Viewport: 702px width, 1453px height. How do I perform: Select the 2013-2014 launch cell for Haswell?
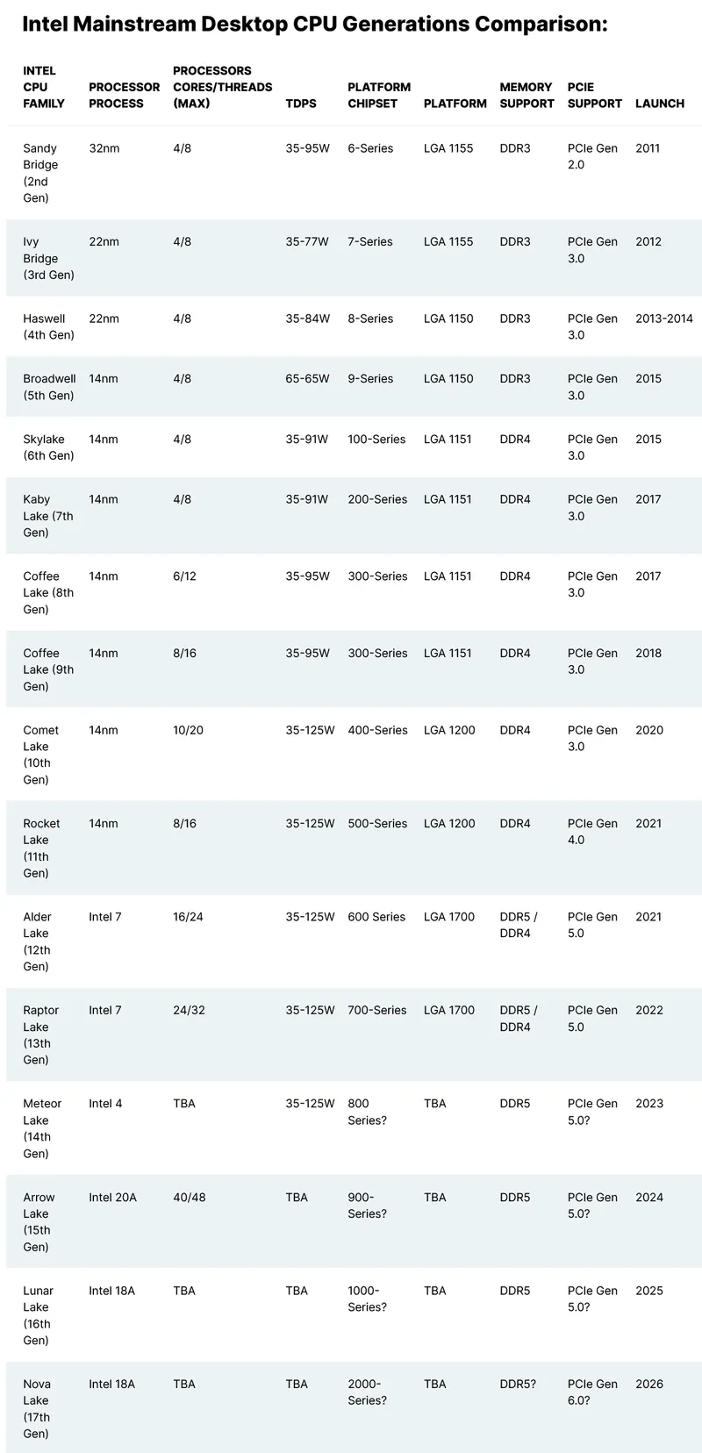[x=664, y=319]
